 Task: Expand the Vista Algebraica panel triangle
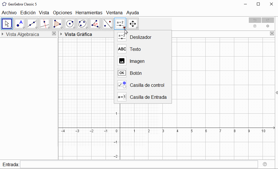(3, 34)
